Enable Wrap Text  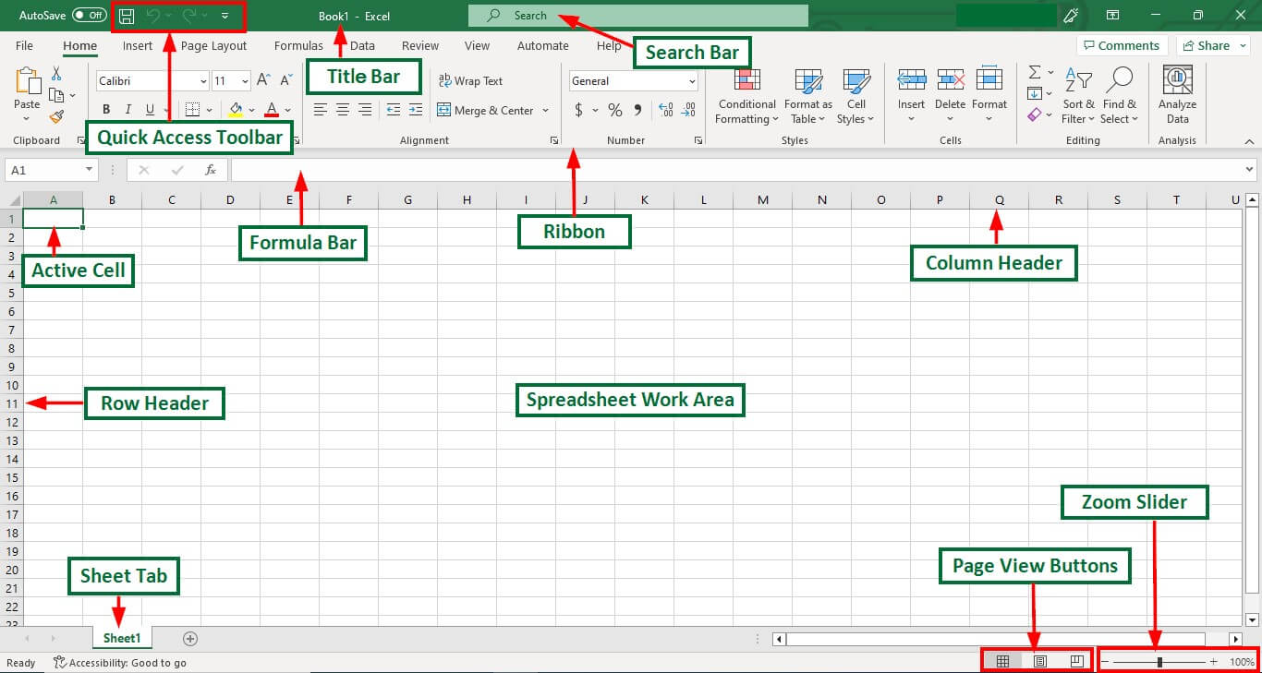[469, 81]
